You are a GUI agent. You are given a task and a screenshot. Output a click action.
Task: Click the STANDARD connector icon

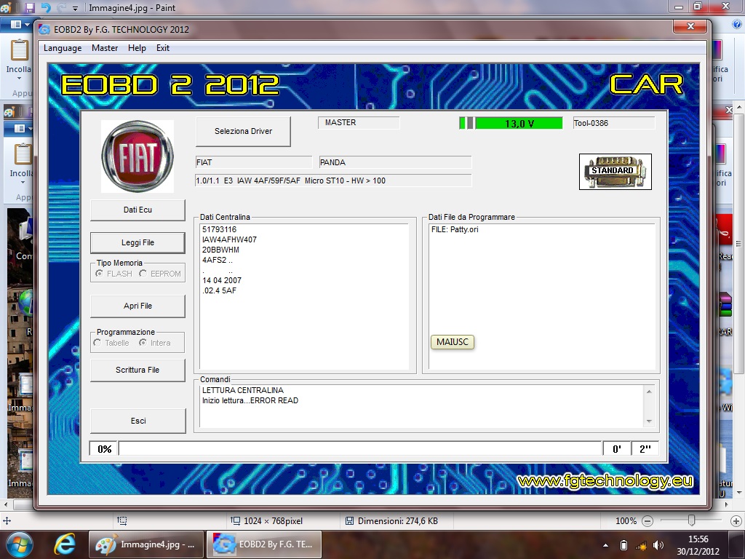(x=615, y=172)
